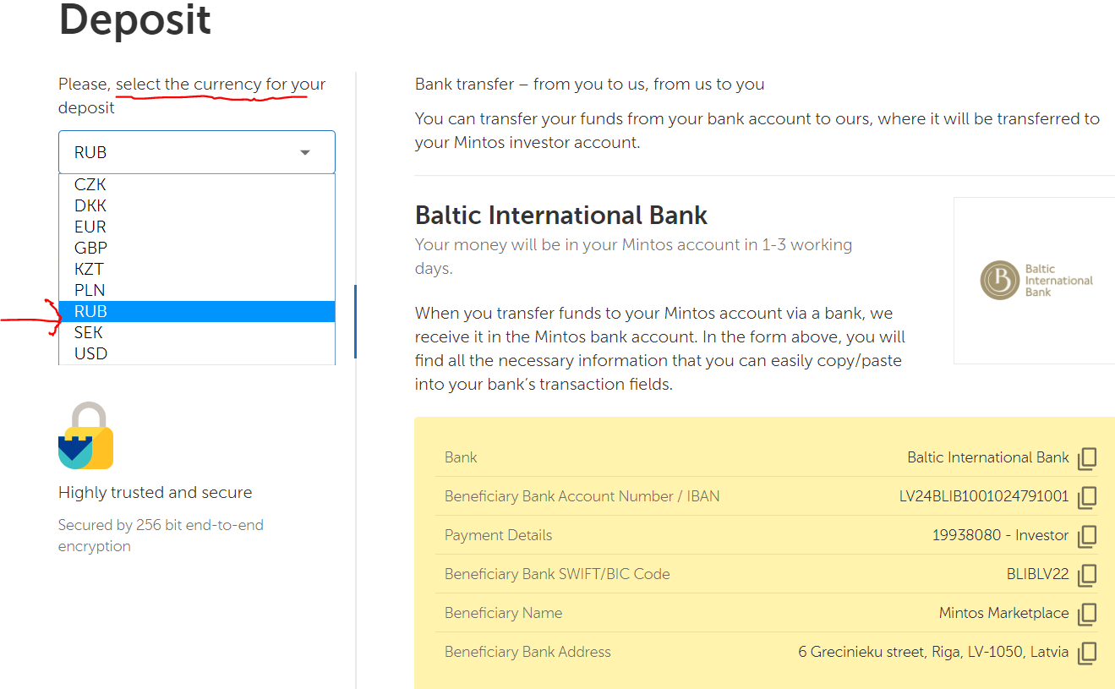Image resolution: width=1115 pixels, height=689 pixels.
Task: Choose DKK as deposit currency
Action: point(90,205)
